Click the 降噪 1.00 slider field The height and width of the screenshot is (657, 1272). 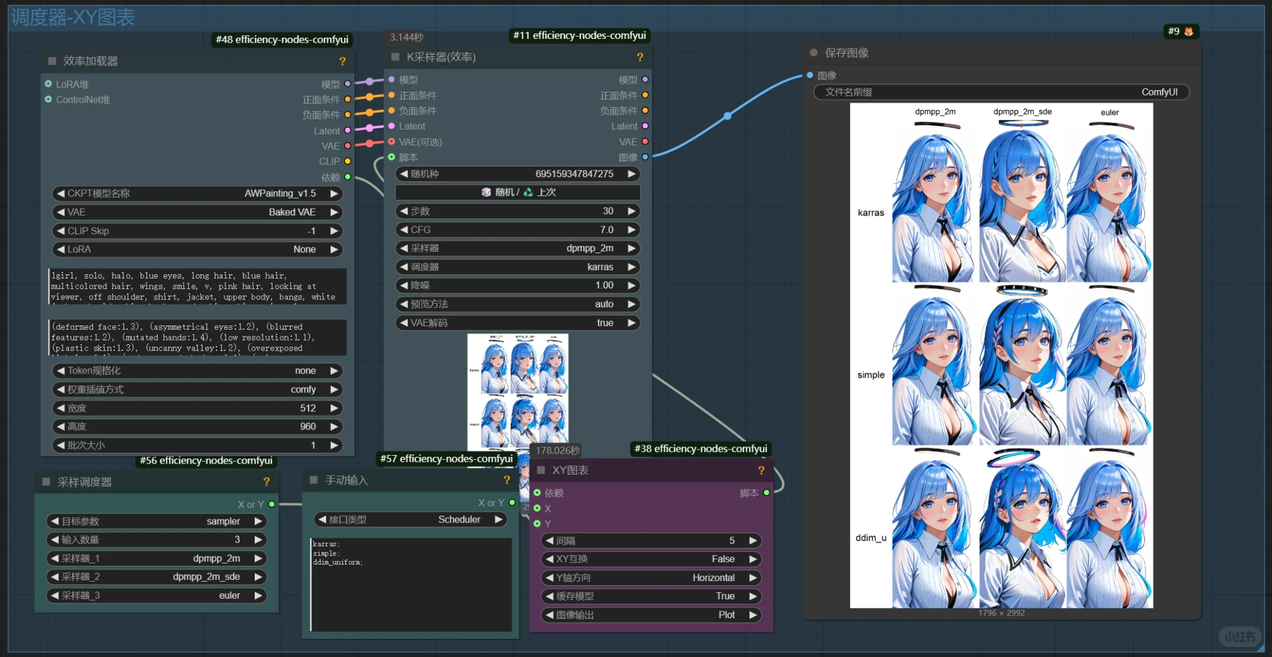pos(517,285)
